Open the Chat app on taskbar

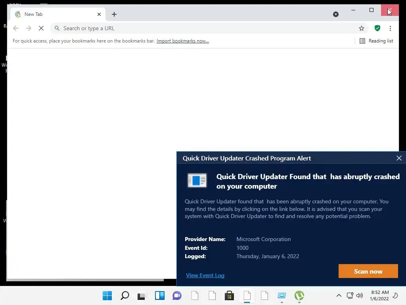pyautogui.click(x=177, y=295)
